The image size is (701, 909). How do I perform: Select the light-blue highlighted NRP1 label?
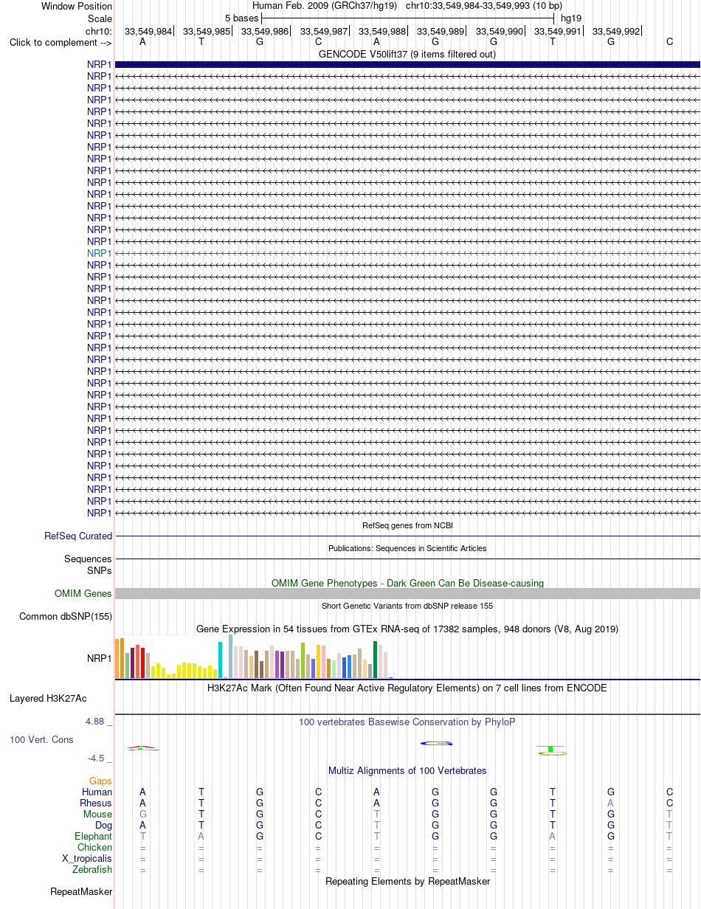[x=100, y=253]
